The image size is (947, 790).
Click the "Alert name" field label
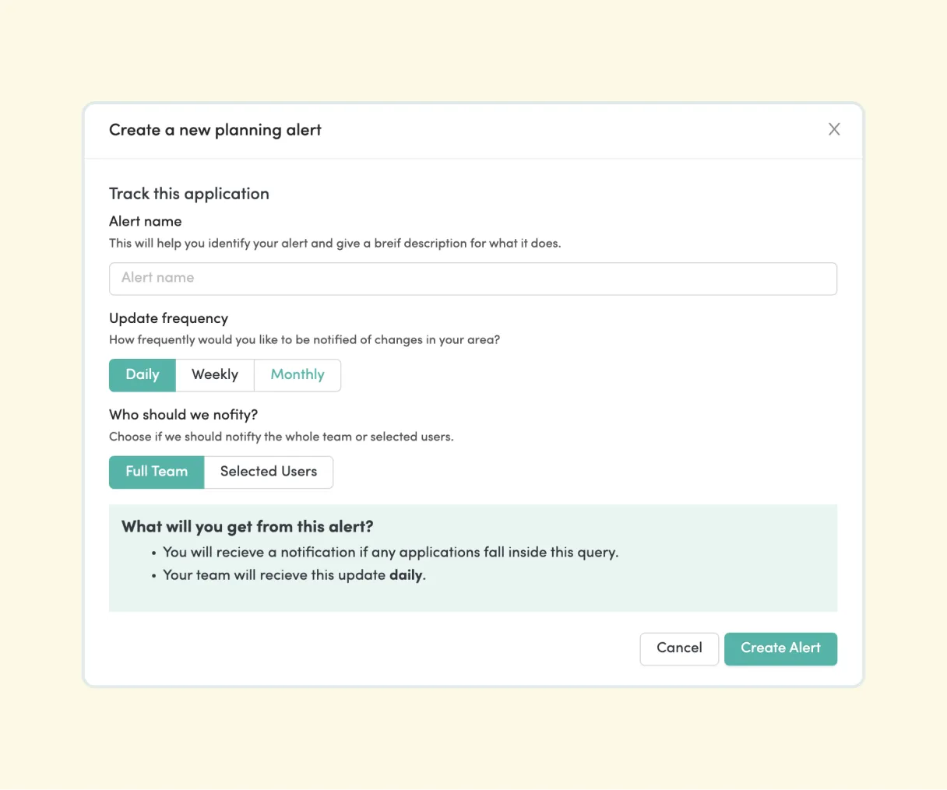pos(146,222)
